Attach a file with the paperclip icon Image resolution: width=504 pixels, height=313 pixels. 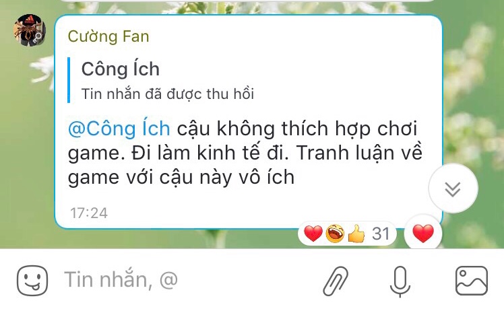[336, 281]
